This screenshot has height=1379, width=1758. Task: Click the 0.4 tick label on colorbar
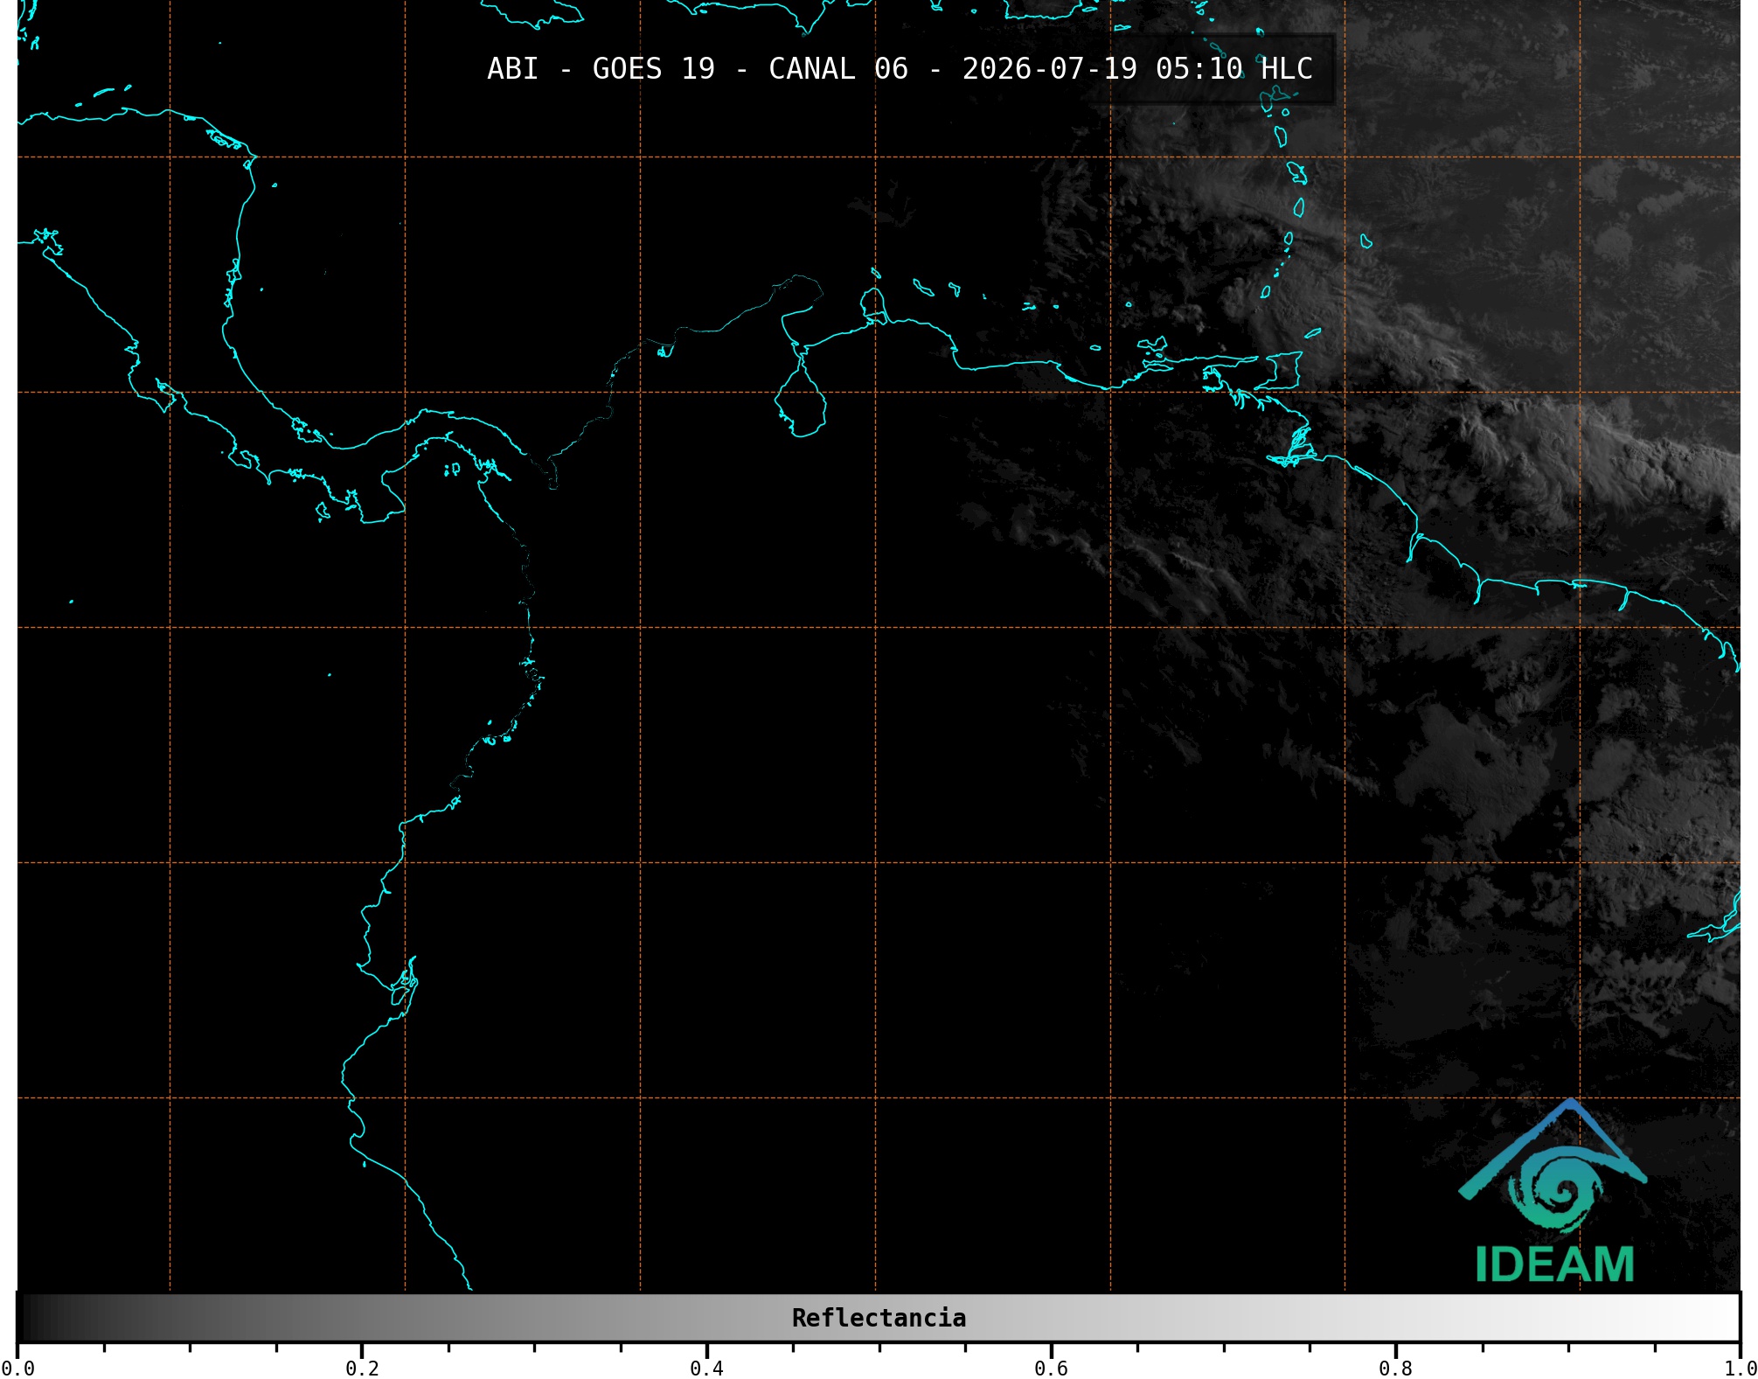point(706,1368)
